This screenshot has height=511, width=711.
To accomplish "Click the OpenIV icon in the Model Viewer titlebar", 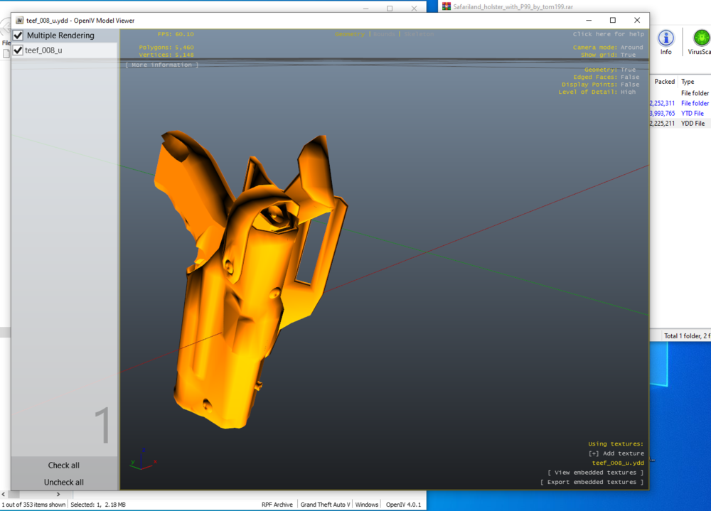I will point(20,21).
